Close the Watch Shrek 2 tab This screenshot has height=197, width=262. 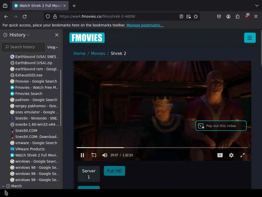pyautogui.click(x=64, y=6)
